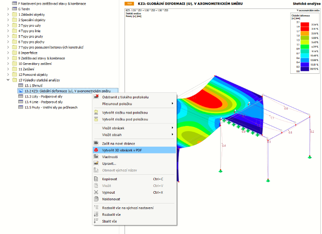Choose Sbalit vše from the context menu
Image resolution: width=322 pixels, height=234 pixels.
tap(134, 221)
